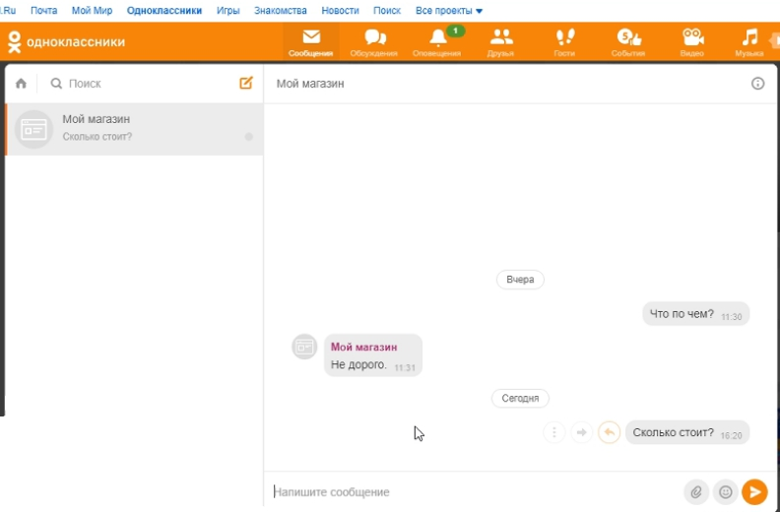Open the Музыка note icon

click(749, 37)
